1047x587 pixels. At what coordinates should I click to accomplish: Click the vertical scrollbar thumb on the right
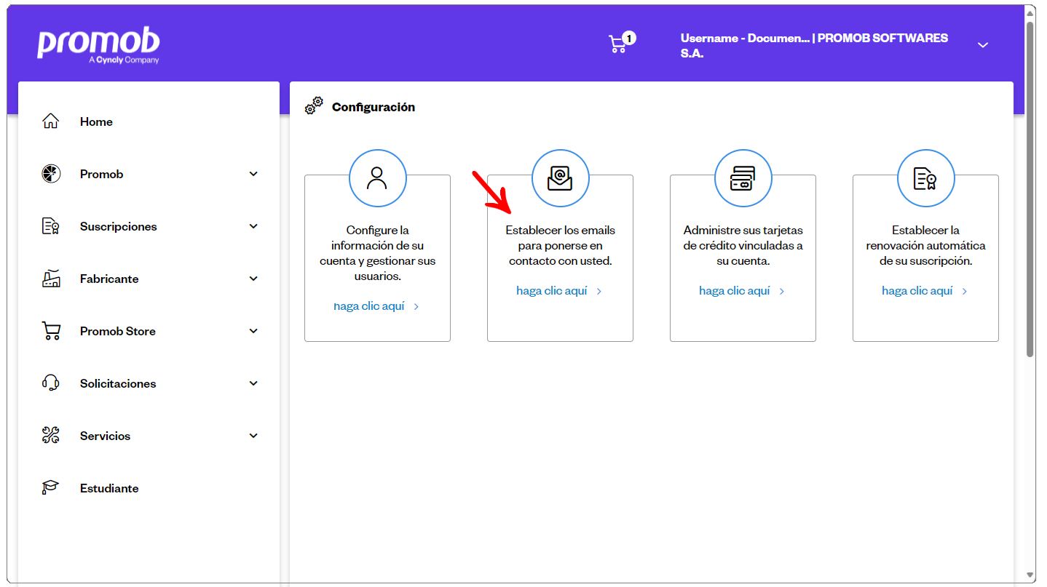tap(1030, 189)
